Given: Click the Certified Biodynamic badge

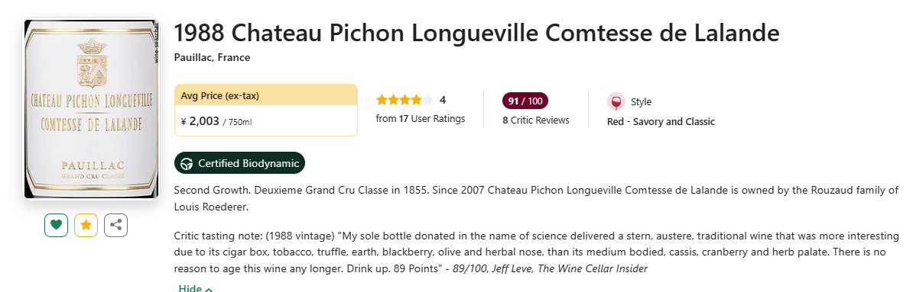Looking at the screenshot, I should 240,163.
